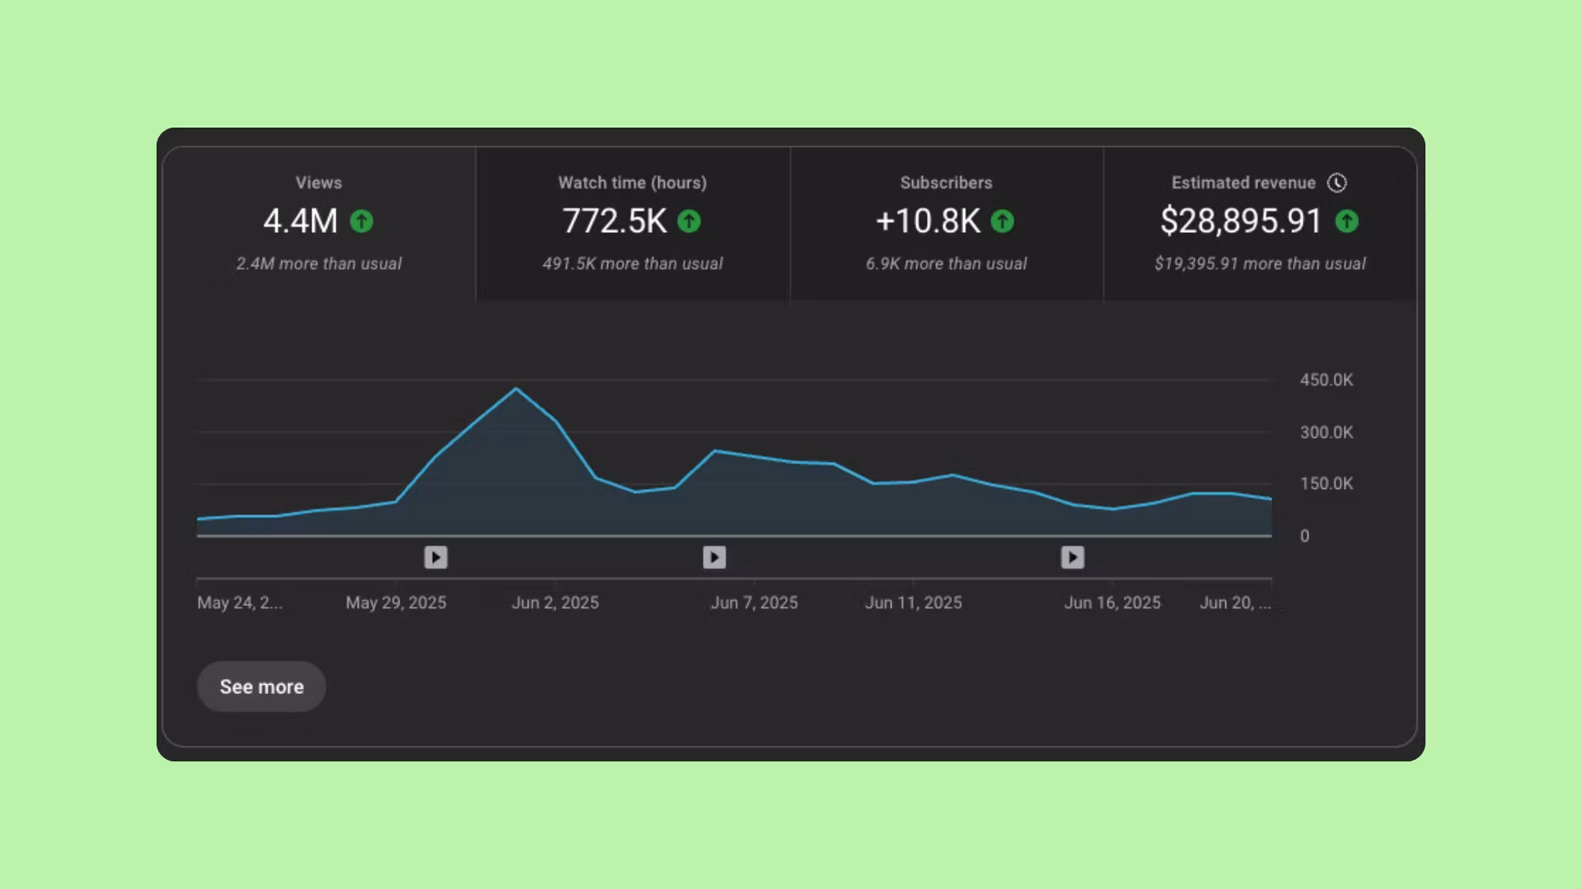Click video marker near Jun 16, 2025
Image resolution: width=1582 pixels, height=889 pixels.
pos(1072,557)
